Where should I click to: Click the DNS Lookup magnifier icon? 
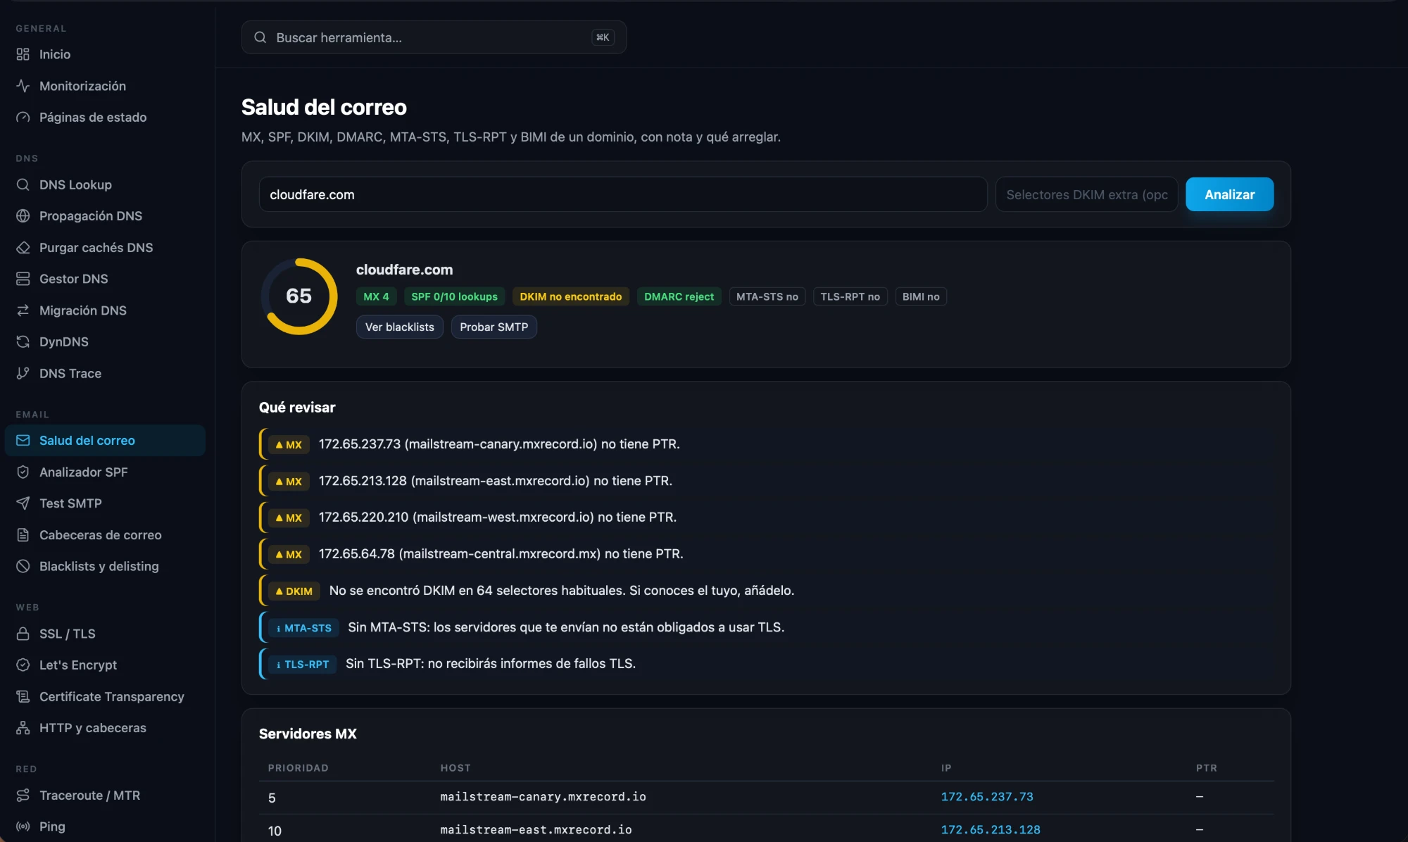pos(23,184)
